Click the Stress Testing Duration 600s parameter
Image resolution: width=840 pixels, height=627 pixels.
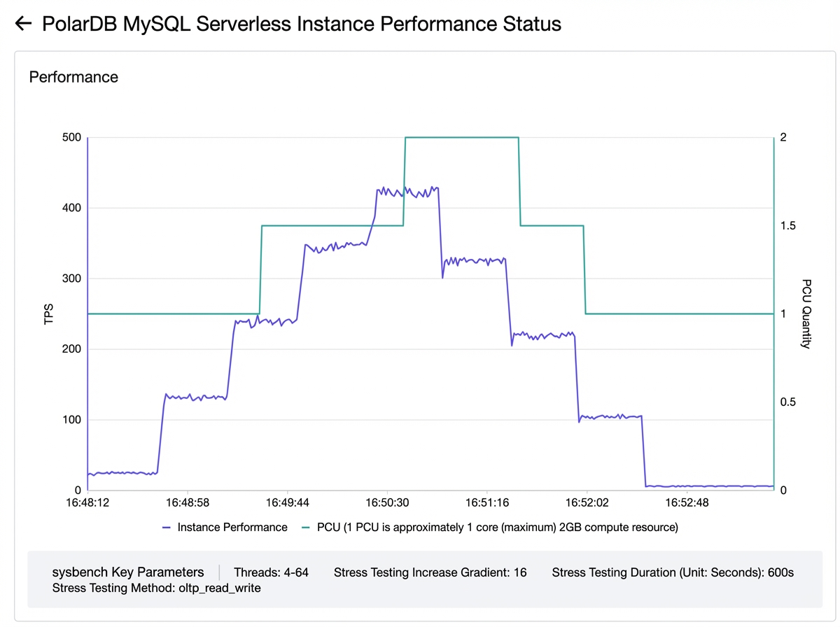pos(673,572)
